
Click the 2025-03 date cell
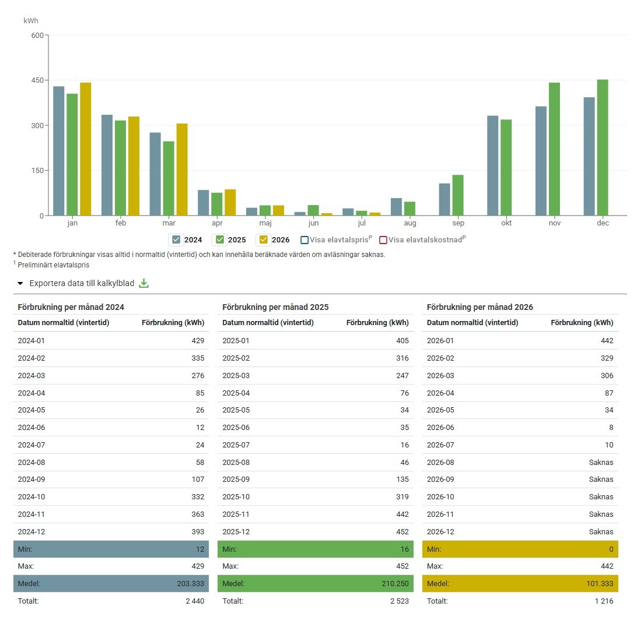click(236, 376)
